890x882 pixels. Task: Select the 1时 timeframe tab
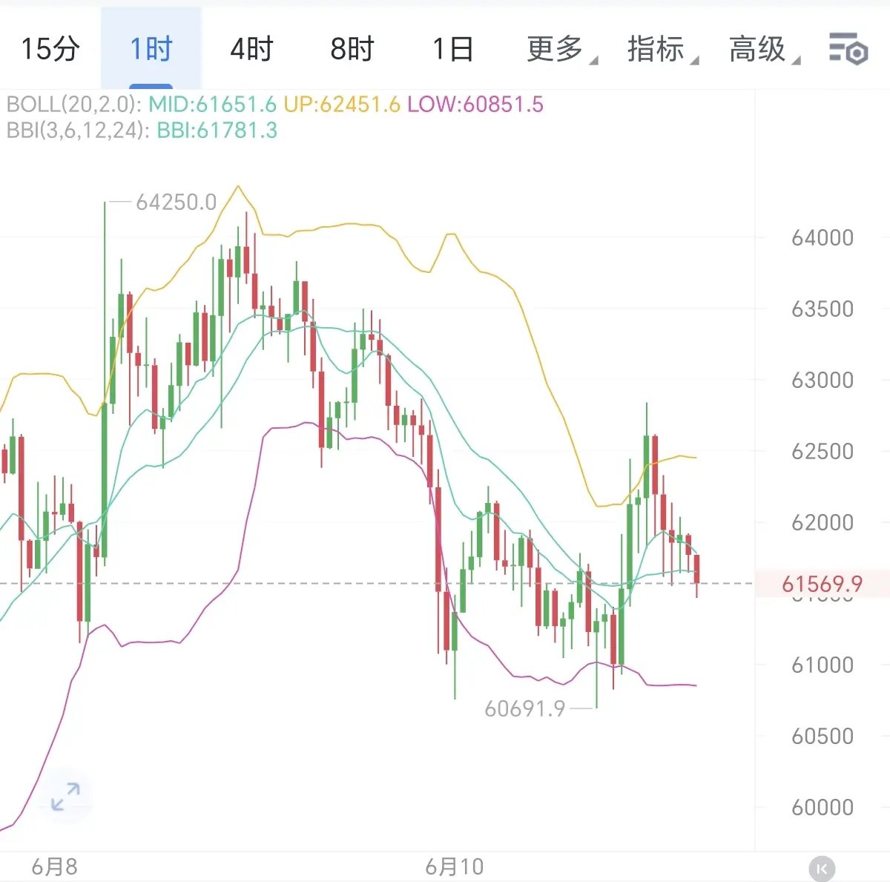151,49
